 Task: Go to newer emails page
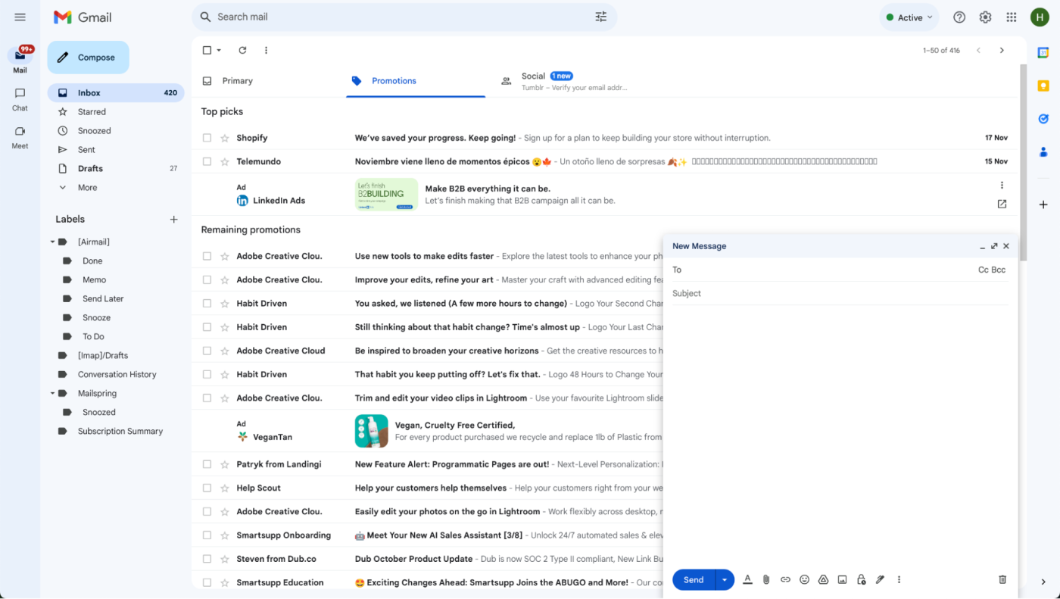pyautogui.click(x=978, y=51)
